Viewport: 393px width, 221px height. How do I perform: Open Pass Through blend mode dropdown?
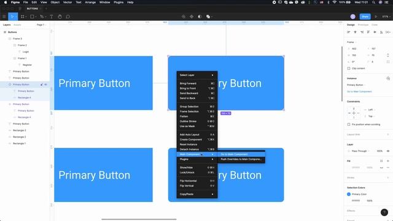click(360, 151)
